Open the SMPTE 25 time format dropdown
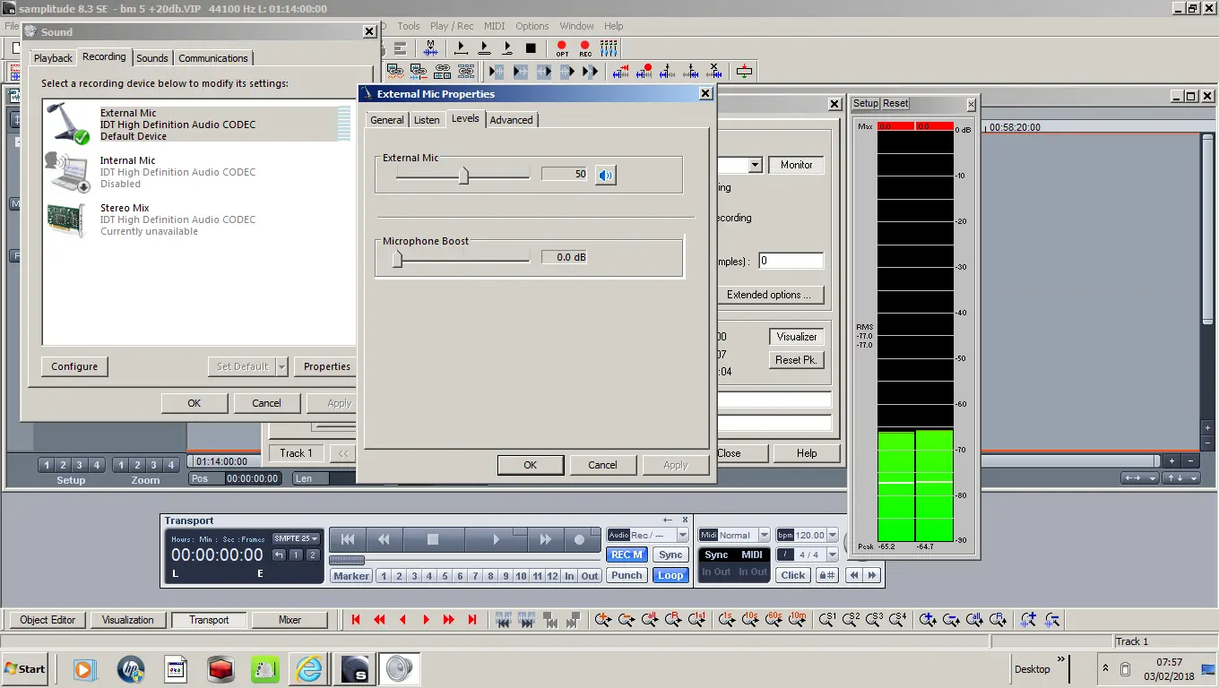This screenshot has width=1219, height=688. [x=297, y=538]
